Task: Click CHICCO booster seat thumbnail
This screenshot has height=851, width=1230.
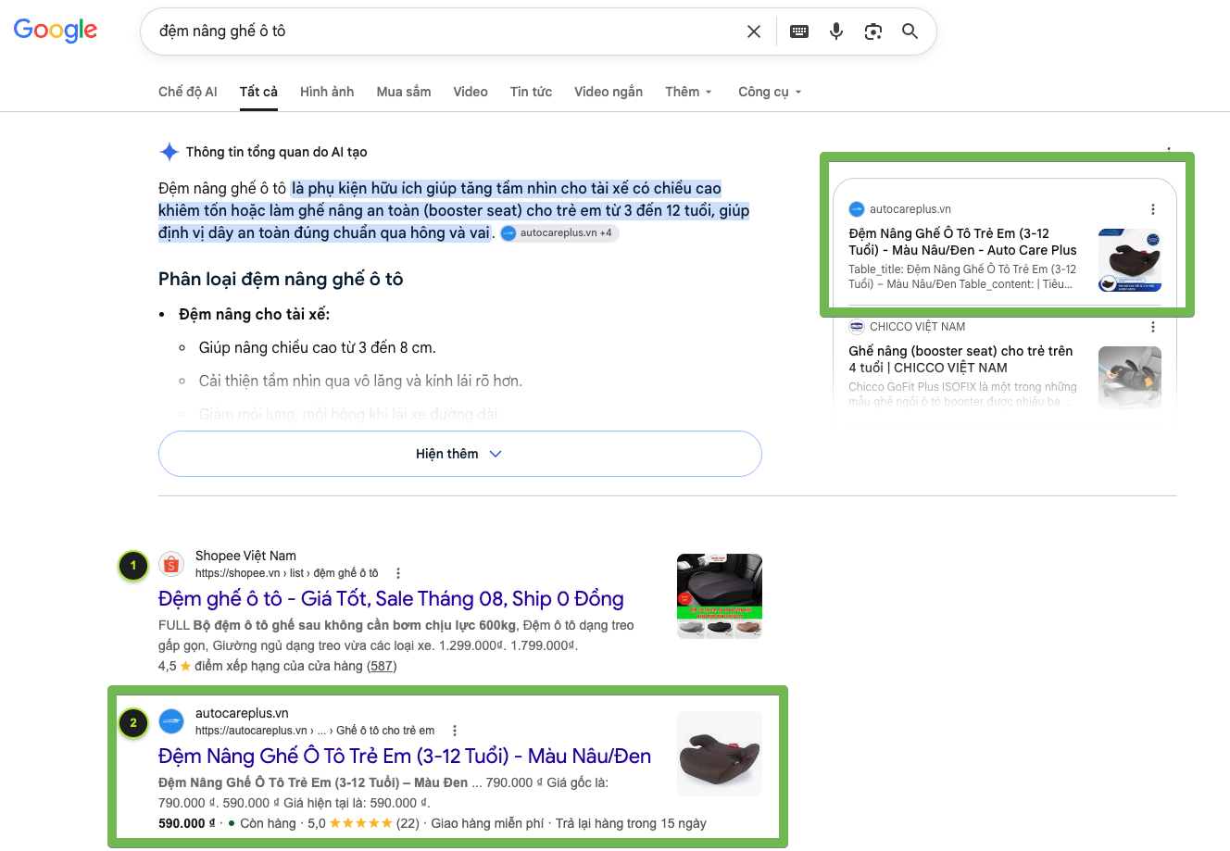Action: pos(1130,378)
